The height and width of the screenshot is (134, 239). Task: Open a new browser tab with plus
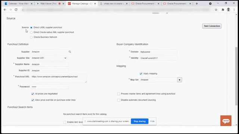tap(197, 3)
